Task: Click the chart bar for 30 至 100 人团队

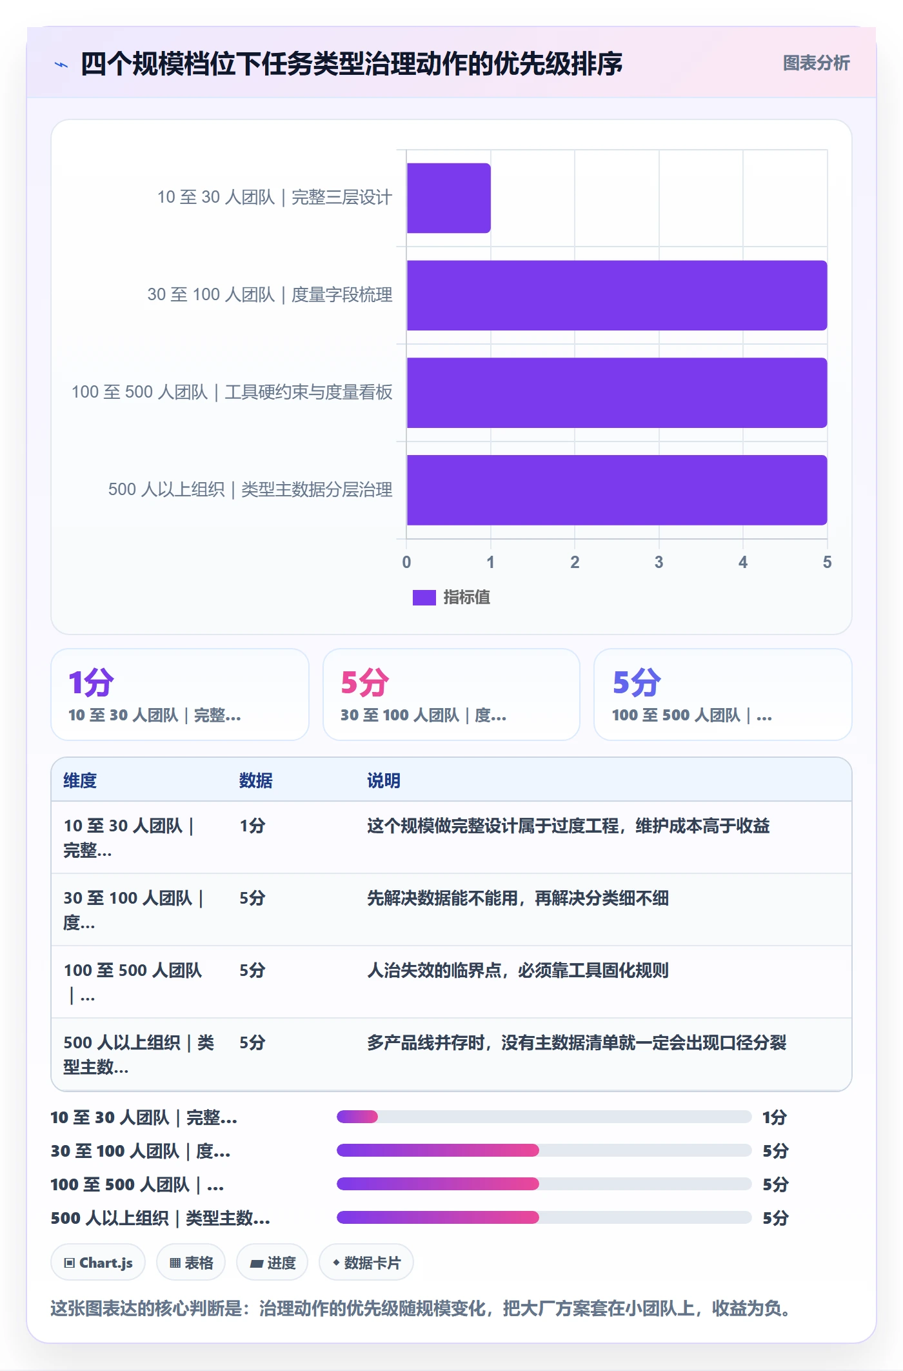Action: click(x=617, y=296)
